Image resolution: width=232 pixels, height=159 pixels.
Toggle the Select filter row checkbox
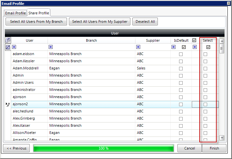208,47
